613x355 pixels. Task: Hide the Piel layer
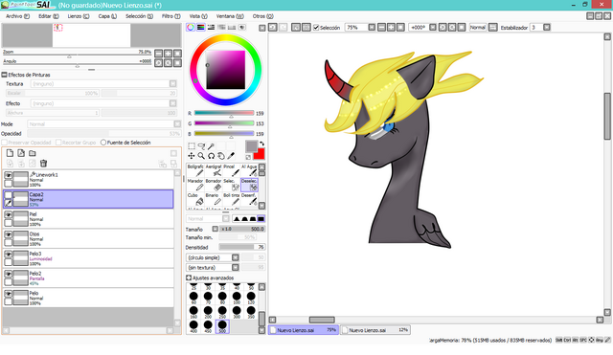coord(9,214)
